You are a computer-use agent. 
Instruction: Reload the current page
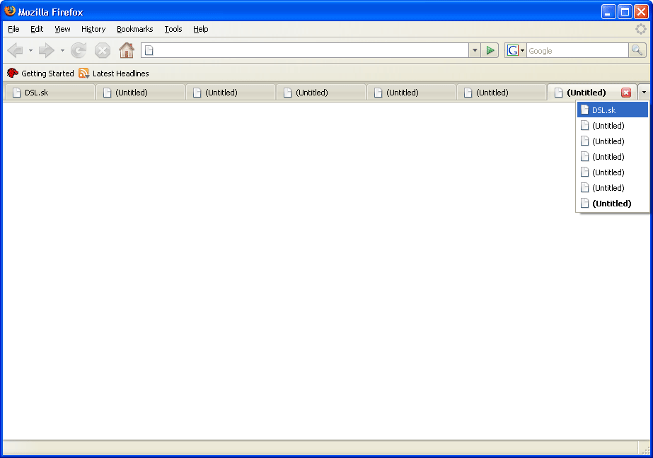point(79,51)
